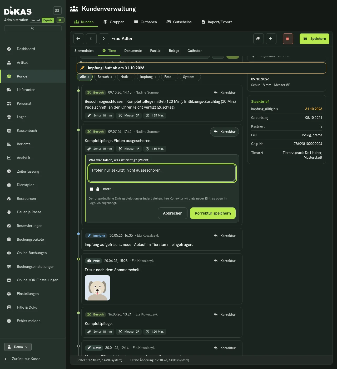Filter log by Alle 8
The width and height of the screenshot is (337, 369).
click(85, 77)
